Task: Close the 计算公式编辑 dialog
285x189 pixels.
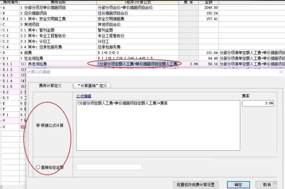Action: 281,72
